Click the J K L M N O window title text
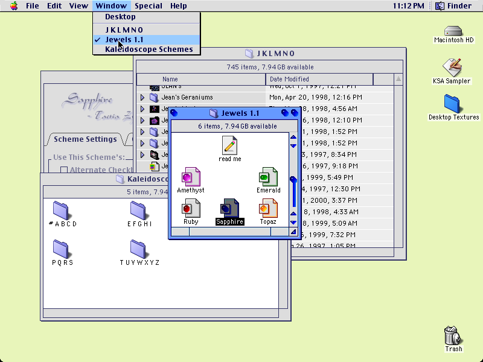 coord(276,54)
